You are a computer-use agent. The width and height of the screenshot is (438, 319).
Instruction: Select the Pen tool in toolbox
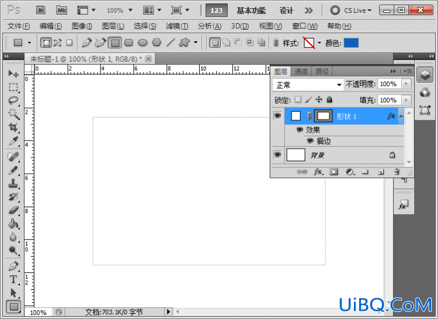coord(13,267)
